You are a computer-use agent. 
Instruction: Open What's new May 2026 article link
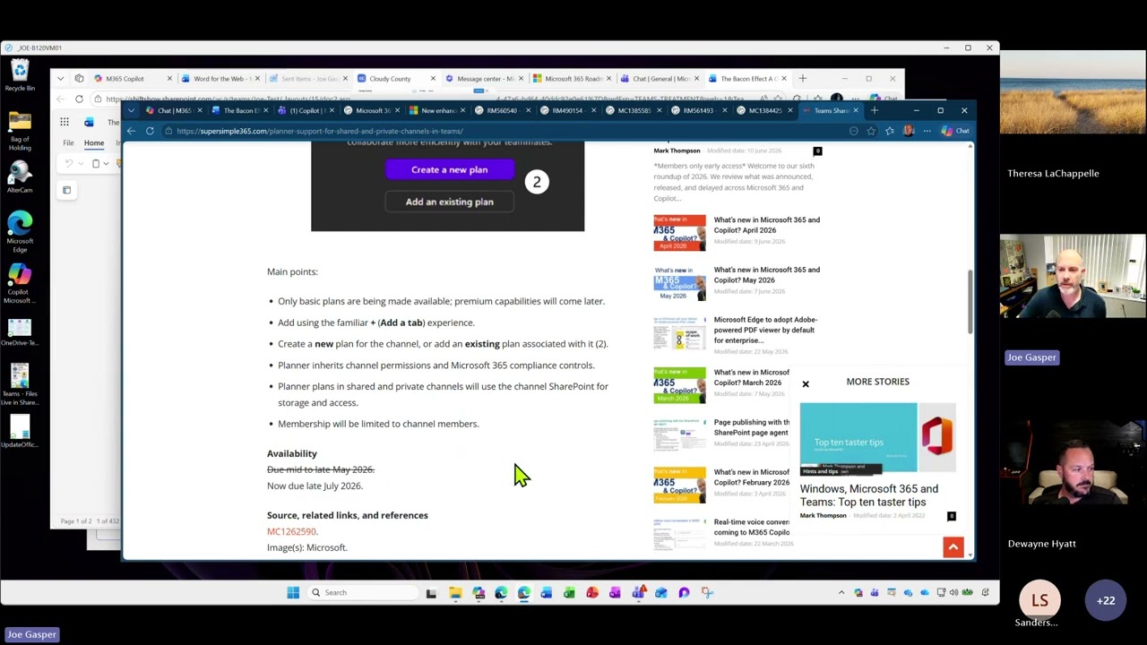pyautogui.click(x=766, y=275)
